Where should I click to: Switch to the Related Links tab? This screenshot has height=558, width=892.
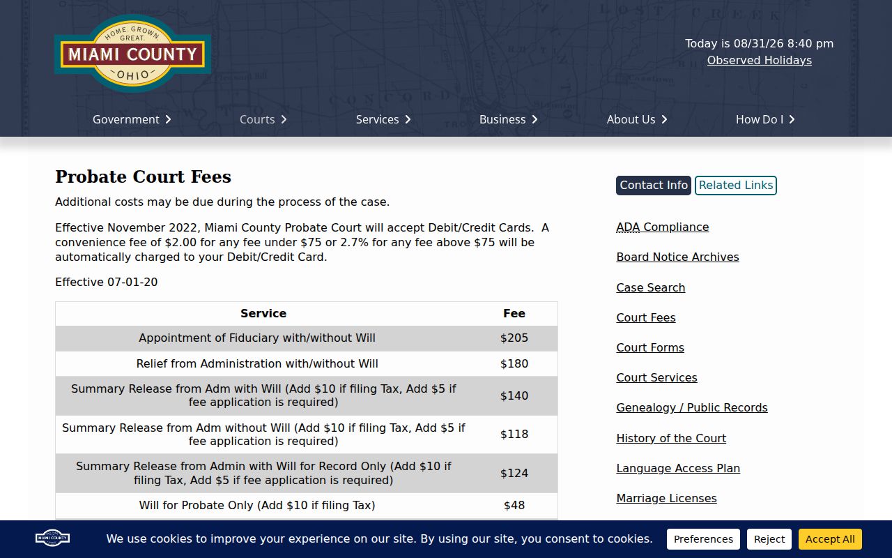tap(736, 186)
